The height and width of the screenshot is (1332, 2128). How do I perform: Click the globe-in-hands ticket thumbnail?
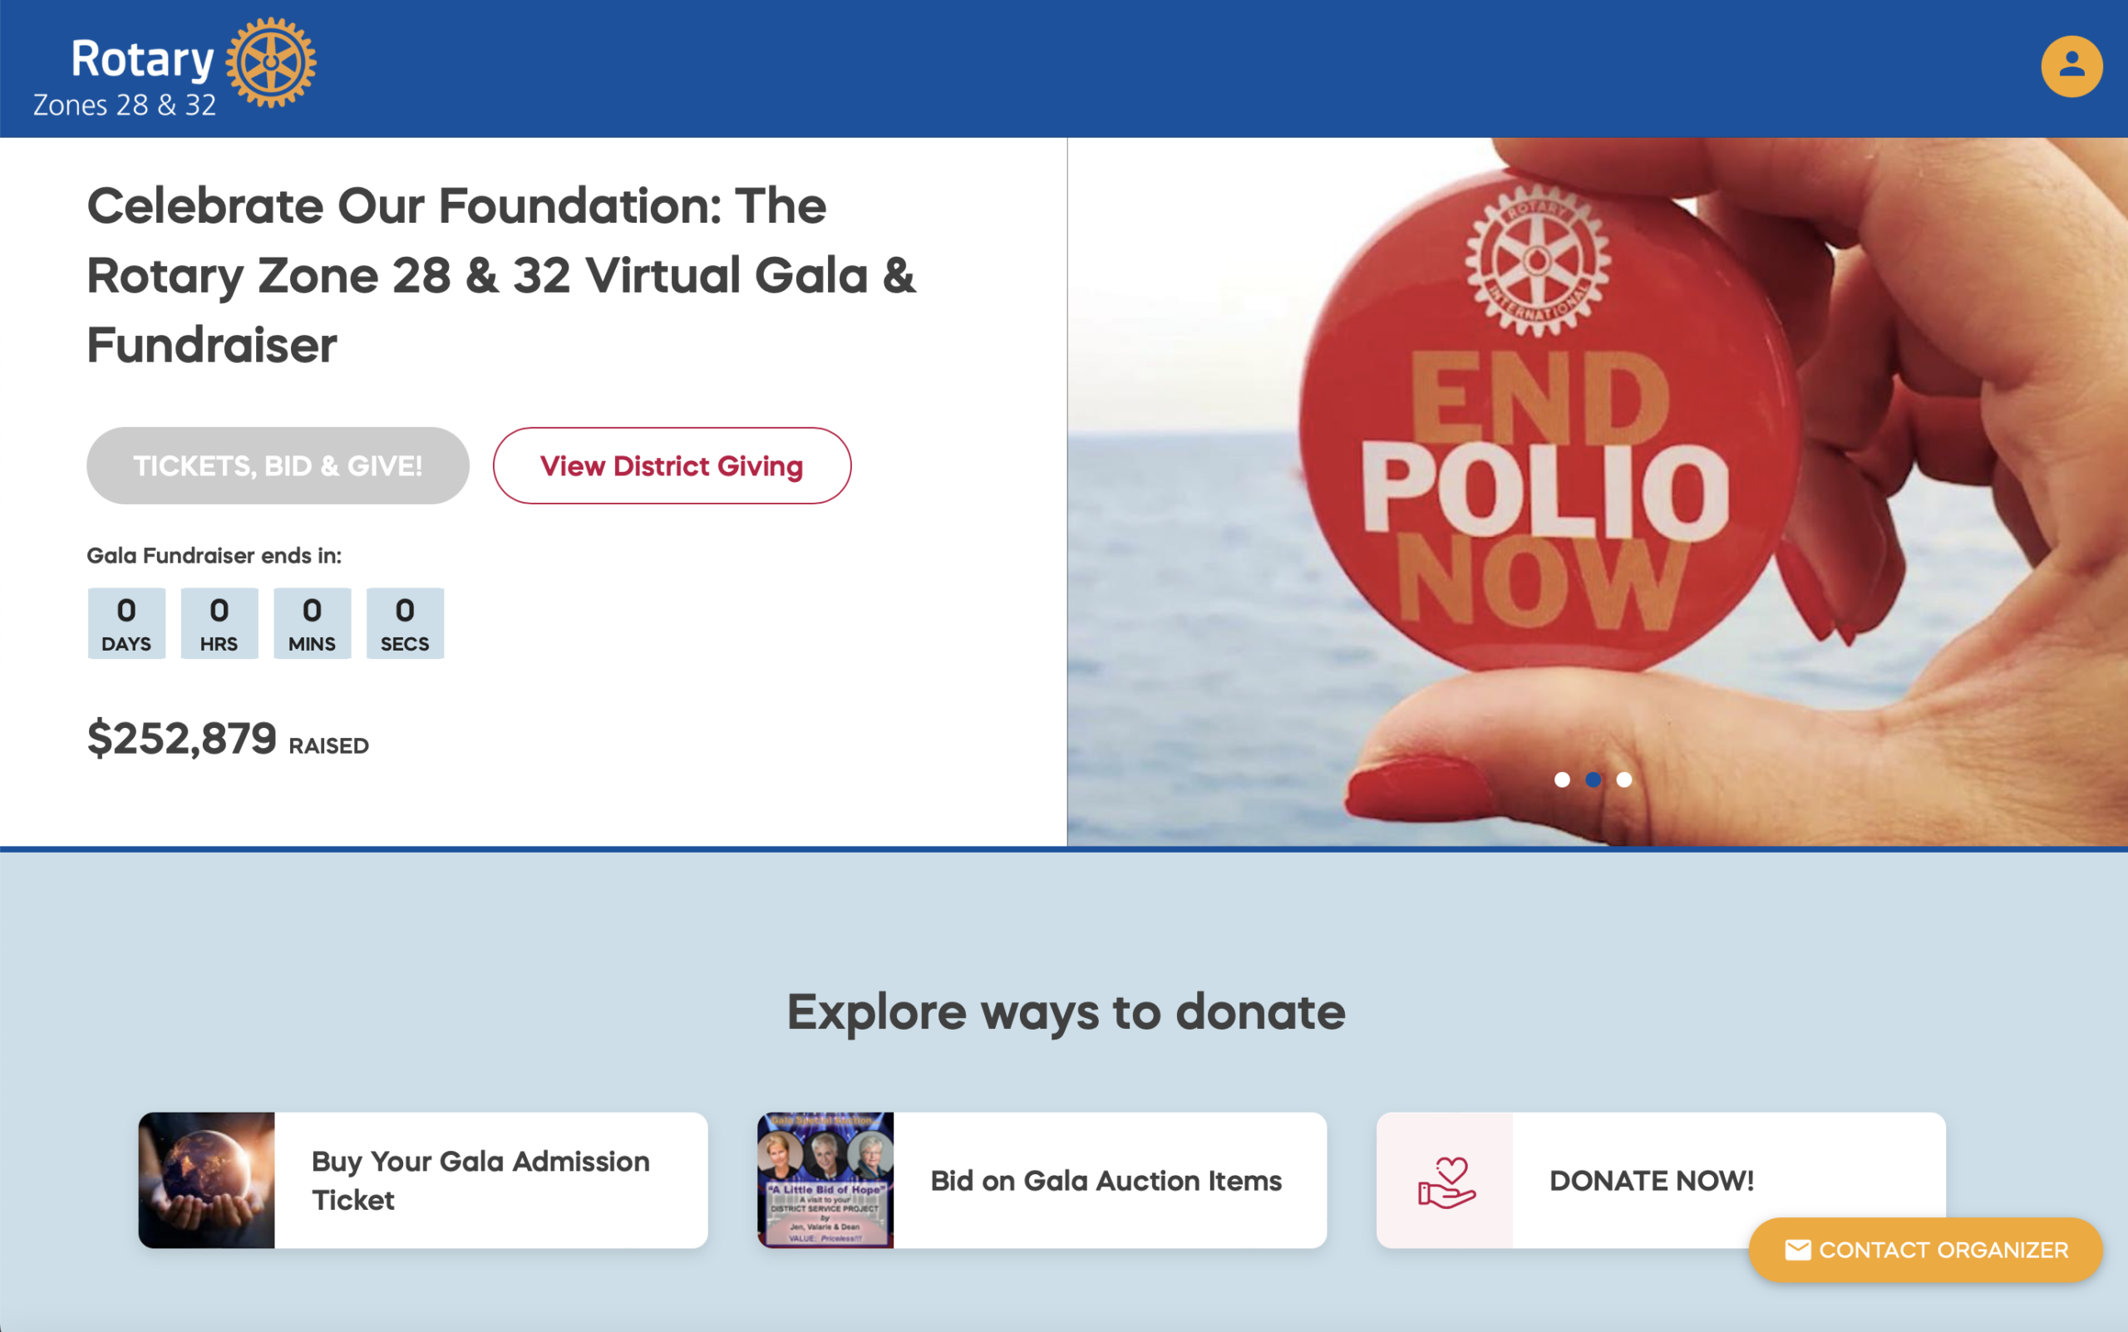point(206,1180)
